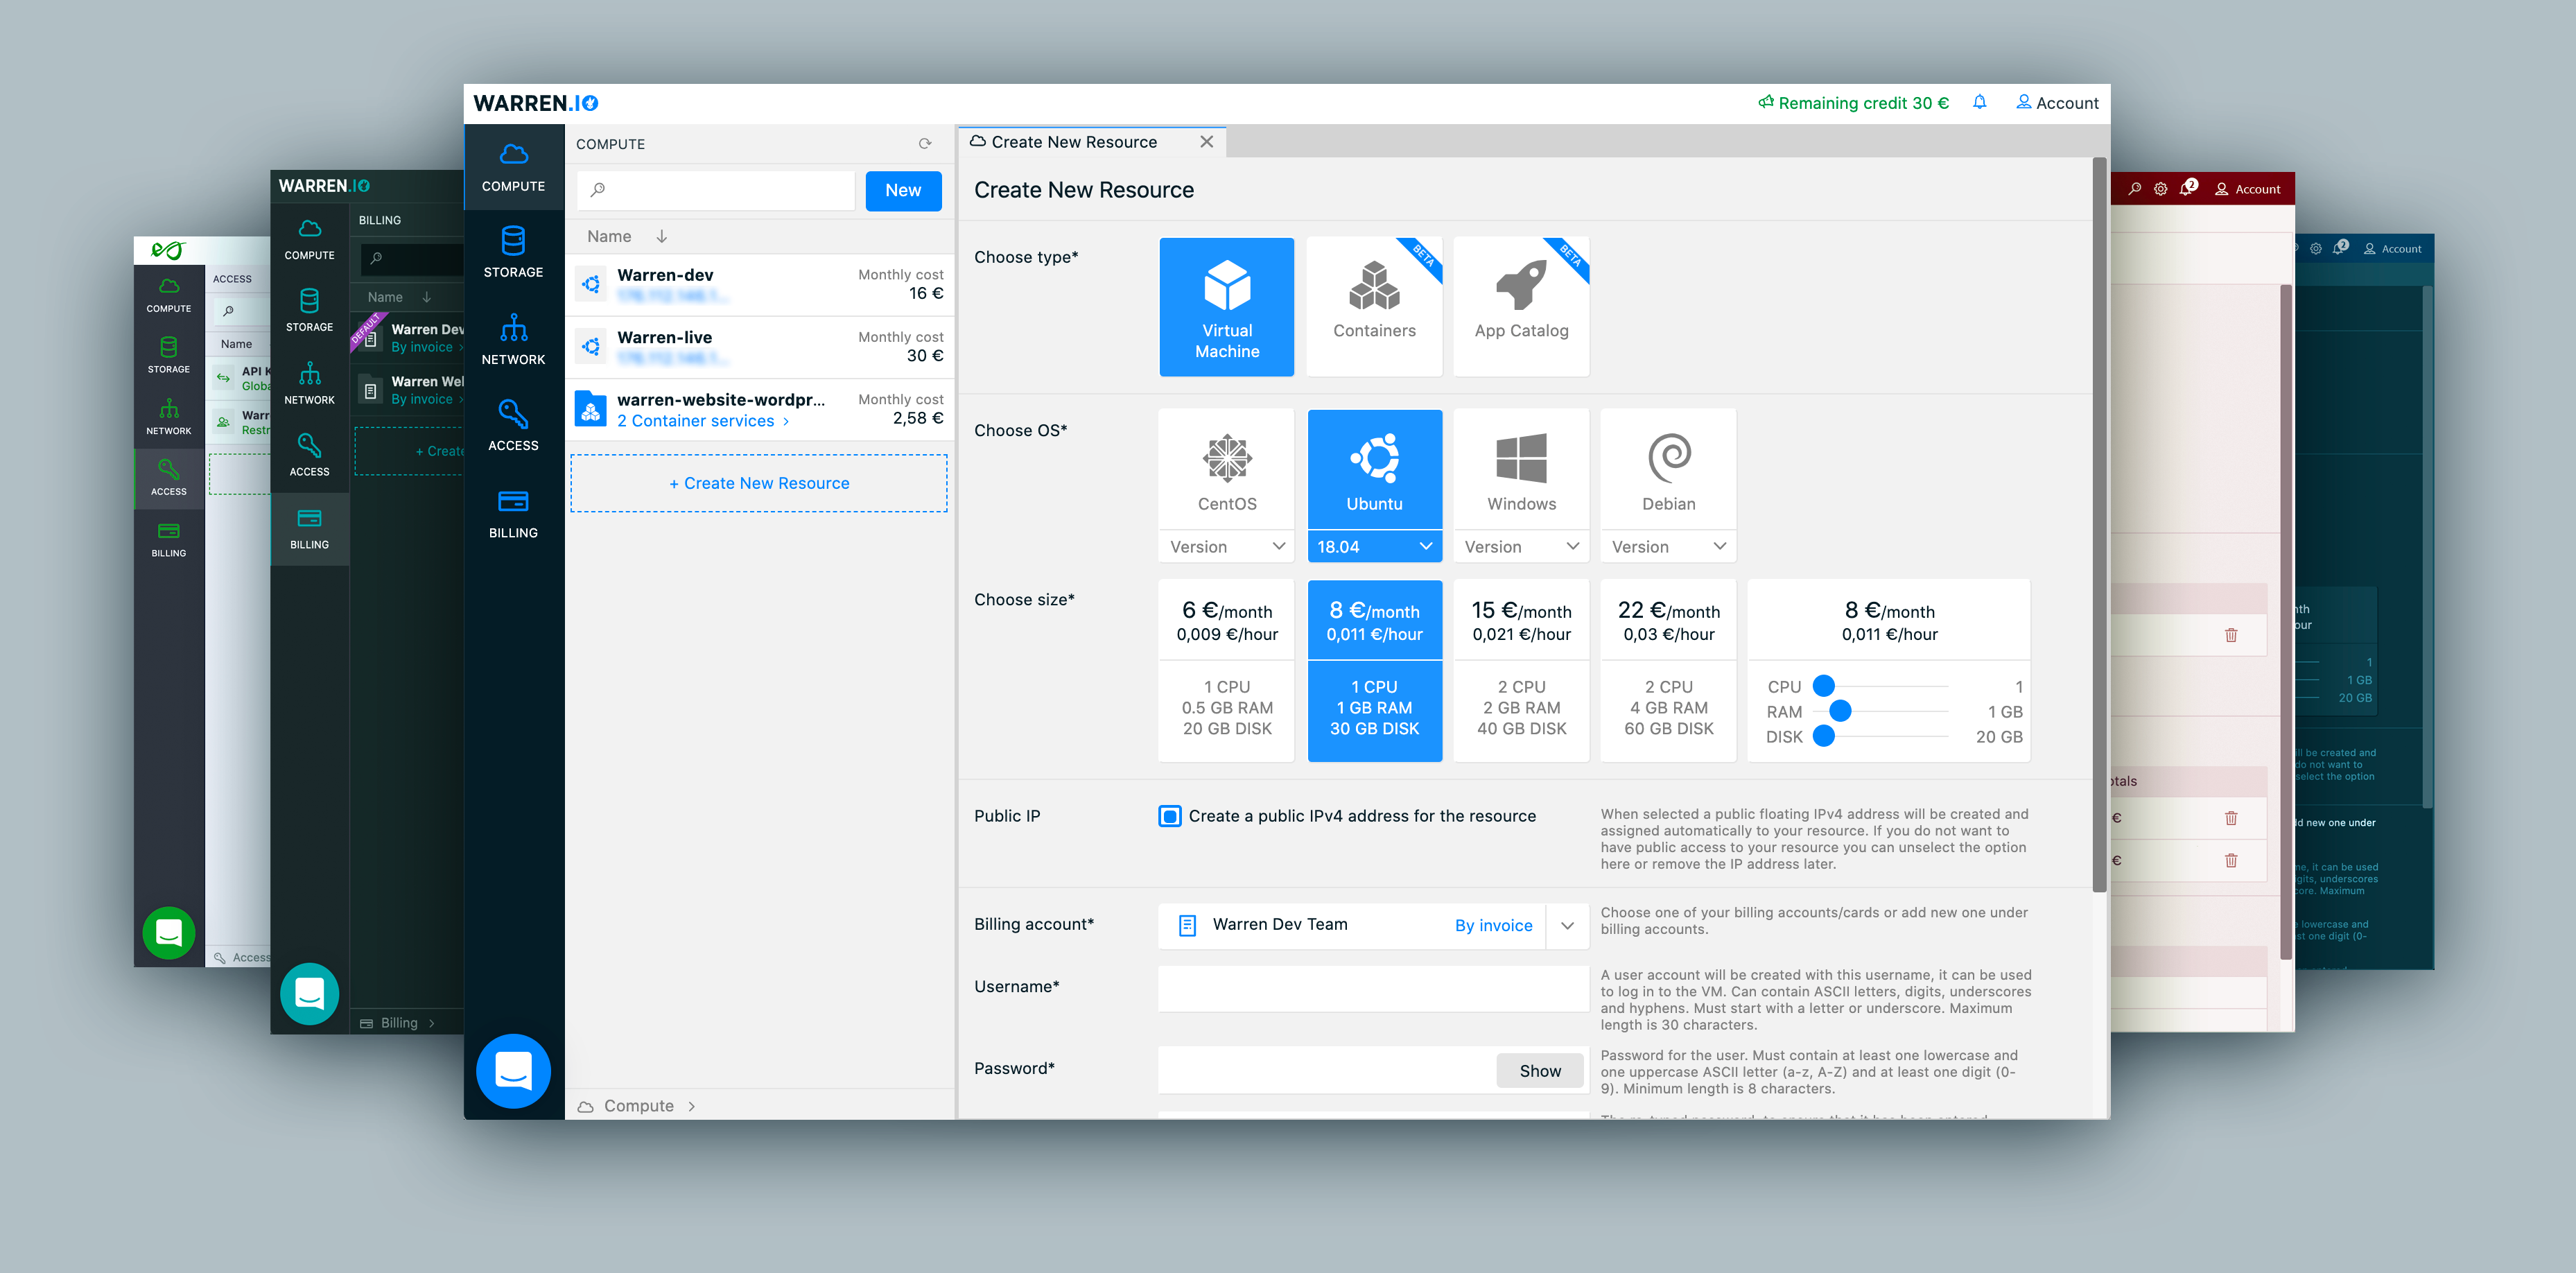Click the refresh icon in Compute panel

click(925, 144)
